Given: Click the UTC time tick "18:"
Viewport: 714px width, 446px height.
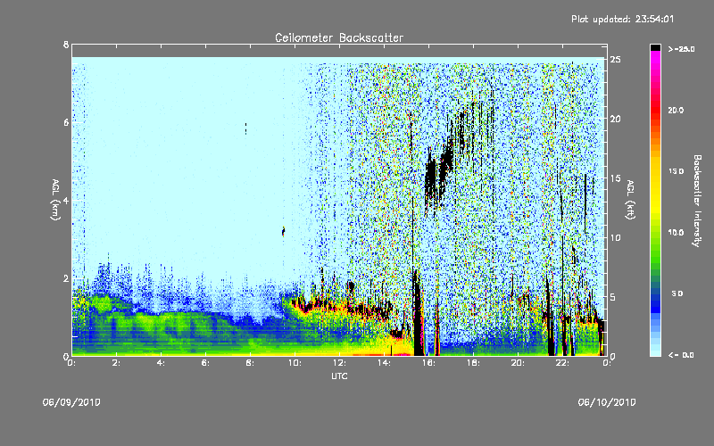Looking at the screenshot, I should click(473, 363).
